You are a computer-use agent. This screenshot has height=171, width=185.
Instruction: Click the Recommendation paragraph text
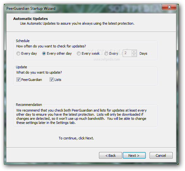[x=81, y=116]
